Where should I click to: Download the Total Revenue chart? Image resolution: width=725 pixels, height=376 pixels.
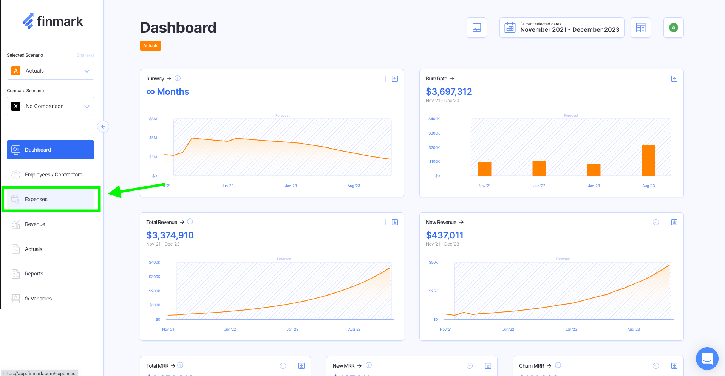[394, 222]
